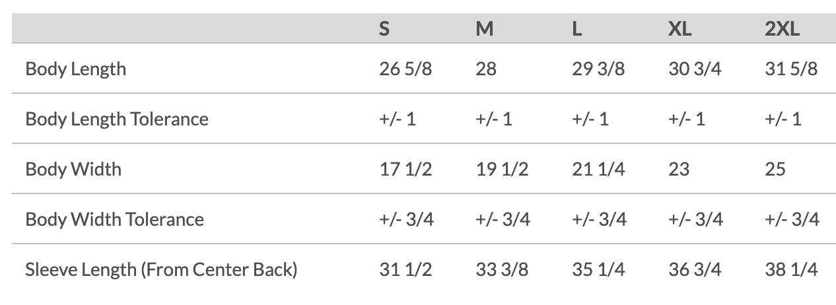
Task: Click the 17 1/2 body width cell
Action: [x=405, y=169]
